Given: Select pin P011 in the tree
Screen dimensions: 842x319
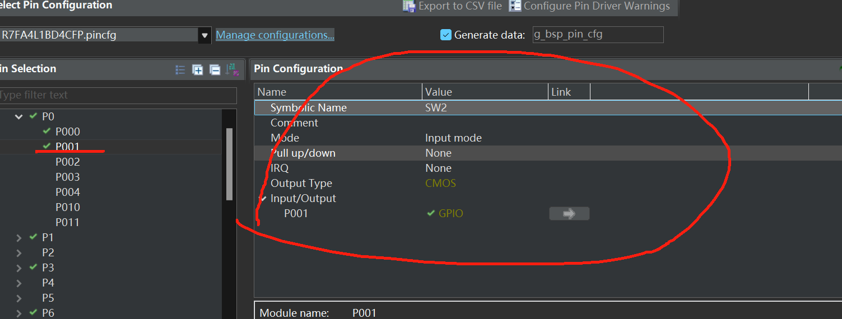Looking at the screenshot, I should tap(68, 222).
